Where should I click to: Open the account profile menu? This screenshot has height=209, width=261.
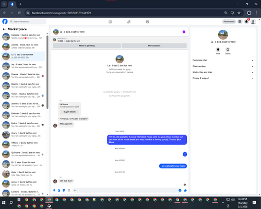click(253, 21)
